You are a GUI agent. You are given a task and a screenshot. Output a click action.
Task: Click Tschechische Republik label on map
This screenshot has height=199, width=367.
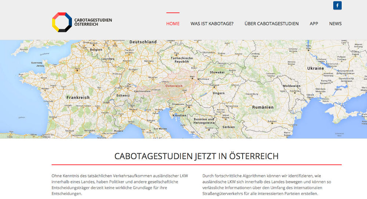tap(182, 60)
